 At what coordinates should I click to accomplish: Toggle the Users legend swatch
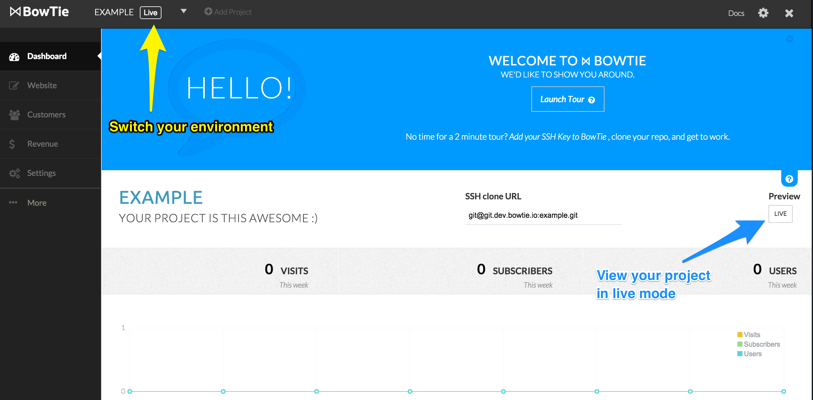pyautogui.click(x=740, y=354)
